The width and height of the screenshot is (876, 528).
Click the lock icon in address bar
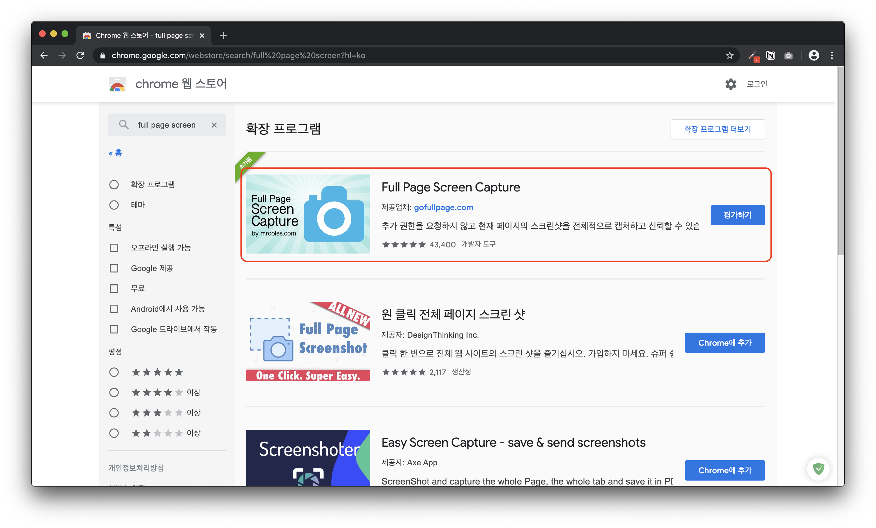(103, 56)
